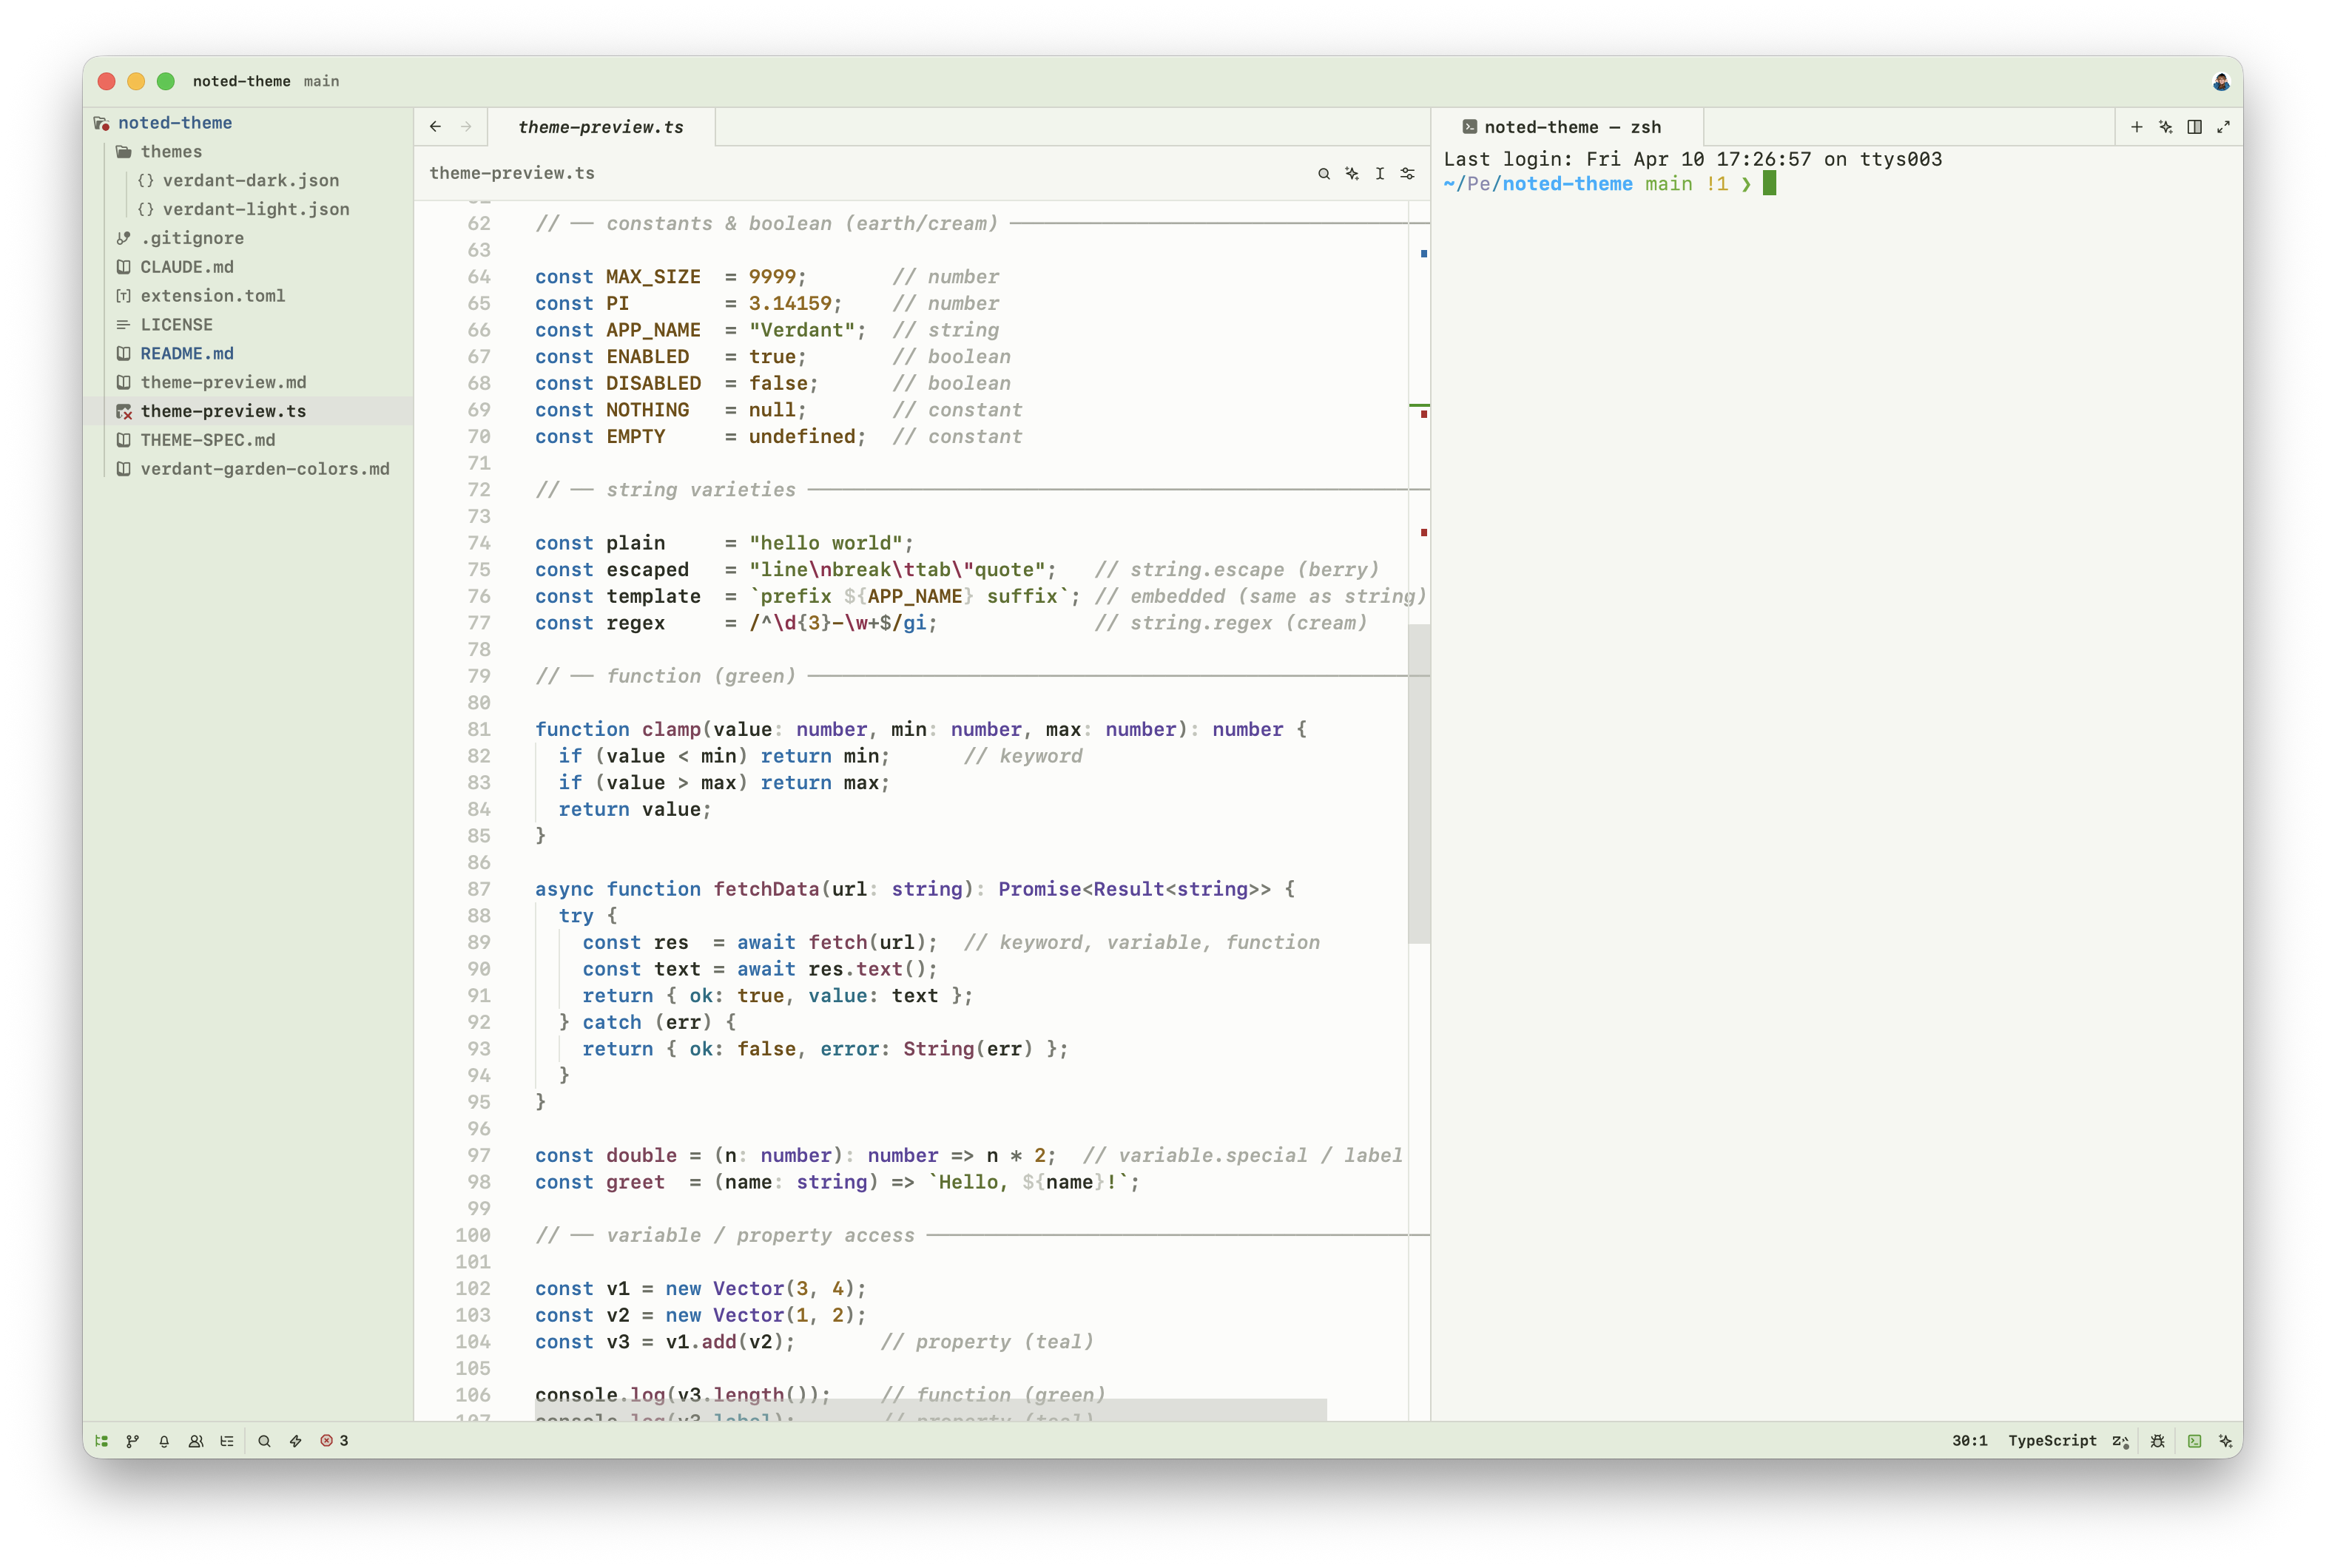Click the lightning bolt icon in status bar
Viewport: 2326px width, 1568px height.
[296, 1440]
